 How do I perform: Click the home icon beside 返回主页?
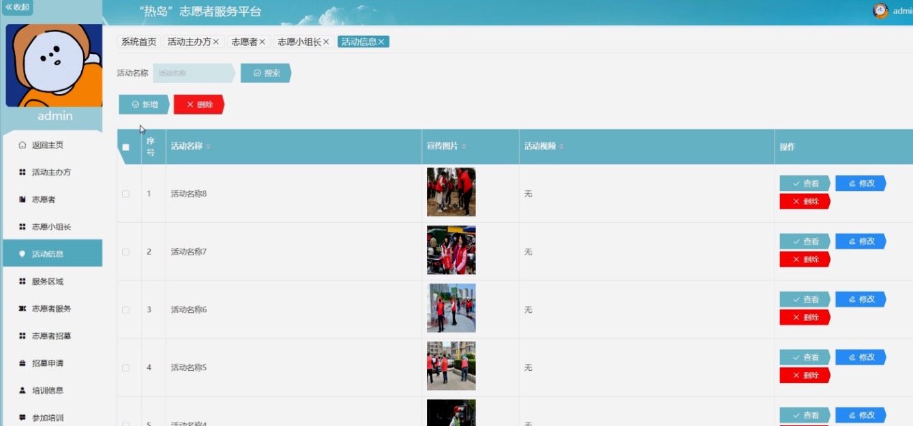pos(23,145)
